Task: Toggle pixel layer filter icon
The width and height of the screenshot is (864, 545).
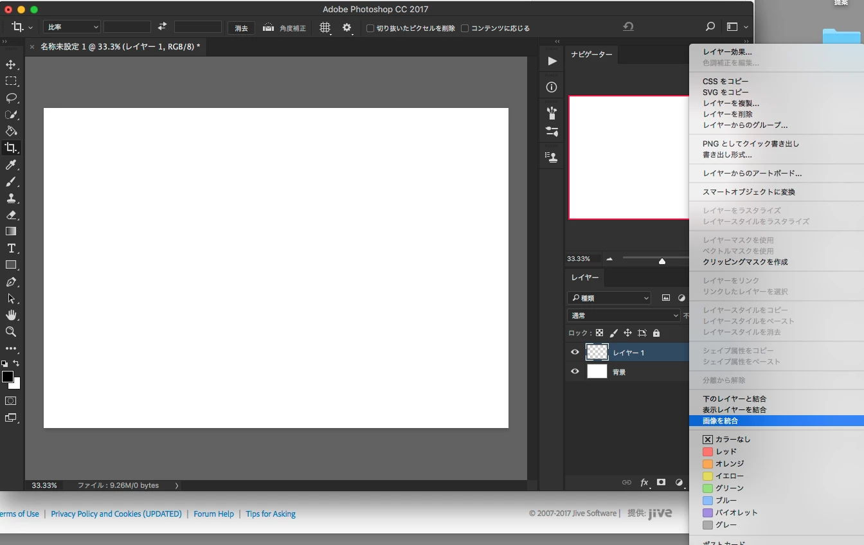Action: coord(666,298)
